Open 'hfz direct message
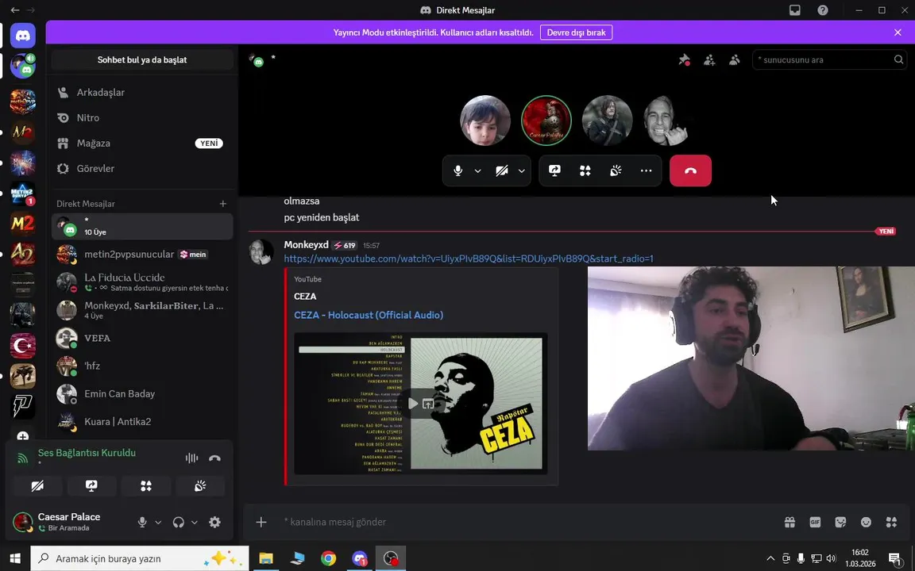Image resolution: width=915 pixels, height=571 pixels. (142, 366)
